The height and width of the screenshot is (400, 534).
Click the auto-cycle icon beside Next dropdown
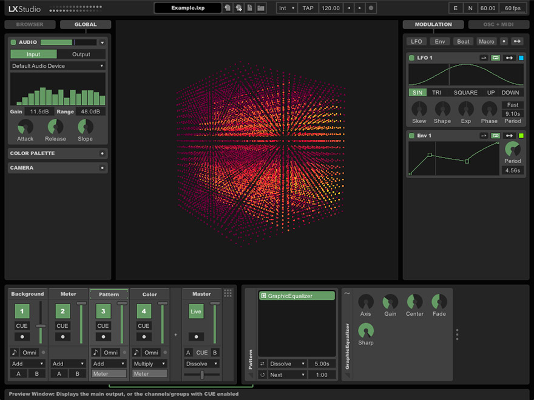coord(263,375)
